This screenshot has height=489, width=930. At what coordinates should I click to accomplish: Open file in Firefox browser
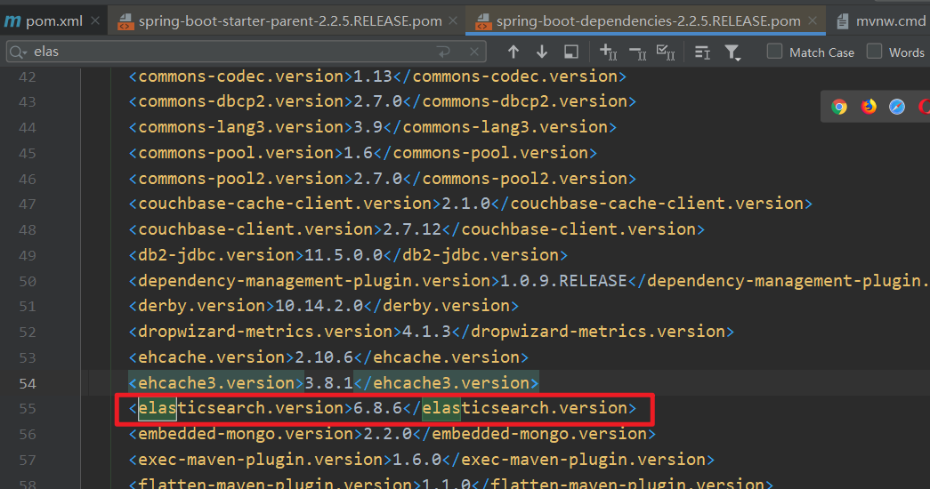coord(869,107)
